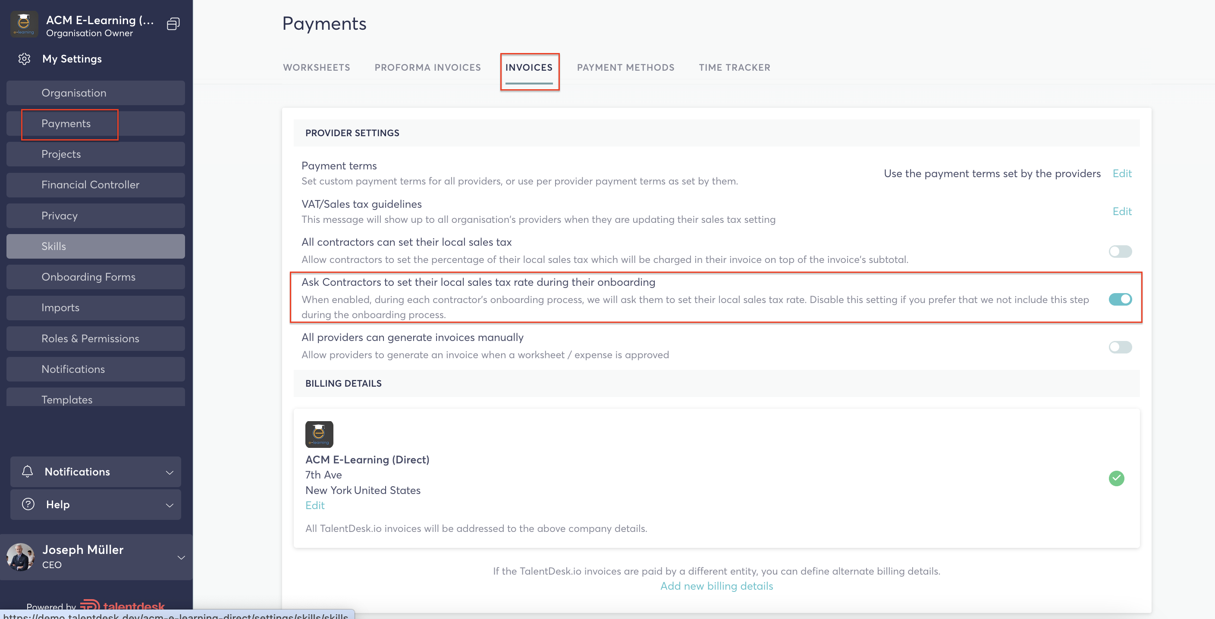
Task: Open the Skills settings menu item
Action: click(x=96, y=246)
